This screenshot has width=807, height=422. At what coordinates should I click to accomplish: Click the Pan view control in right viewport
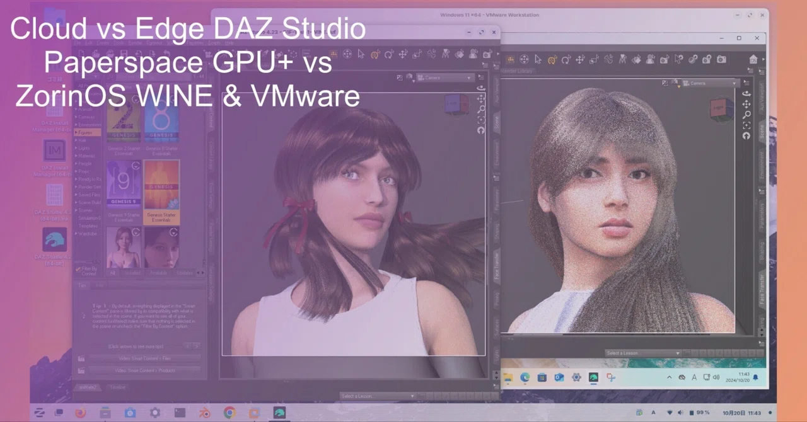click(x=746, y=104)
